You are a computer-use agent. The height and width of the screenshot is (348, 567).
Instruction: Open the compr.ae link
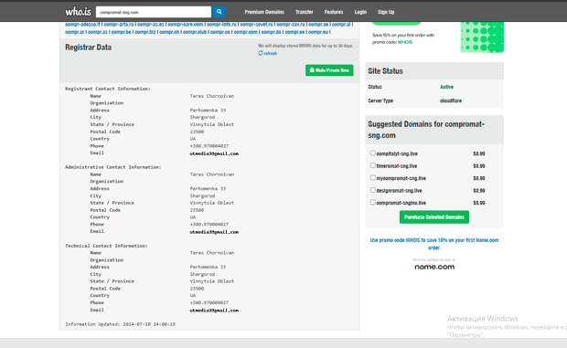318,24
